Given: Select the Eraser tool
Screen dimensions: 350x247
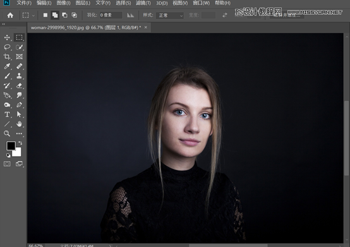Looking at the screenshot, I should click(19, 85).
